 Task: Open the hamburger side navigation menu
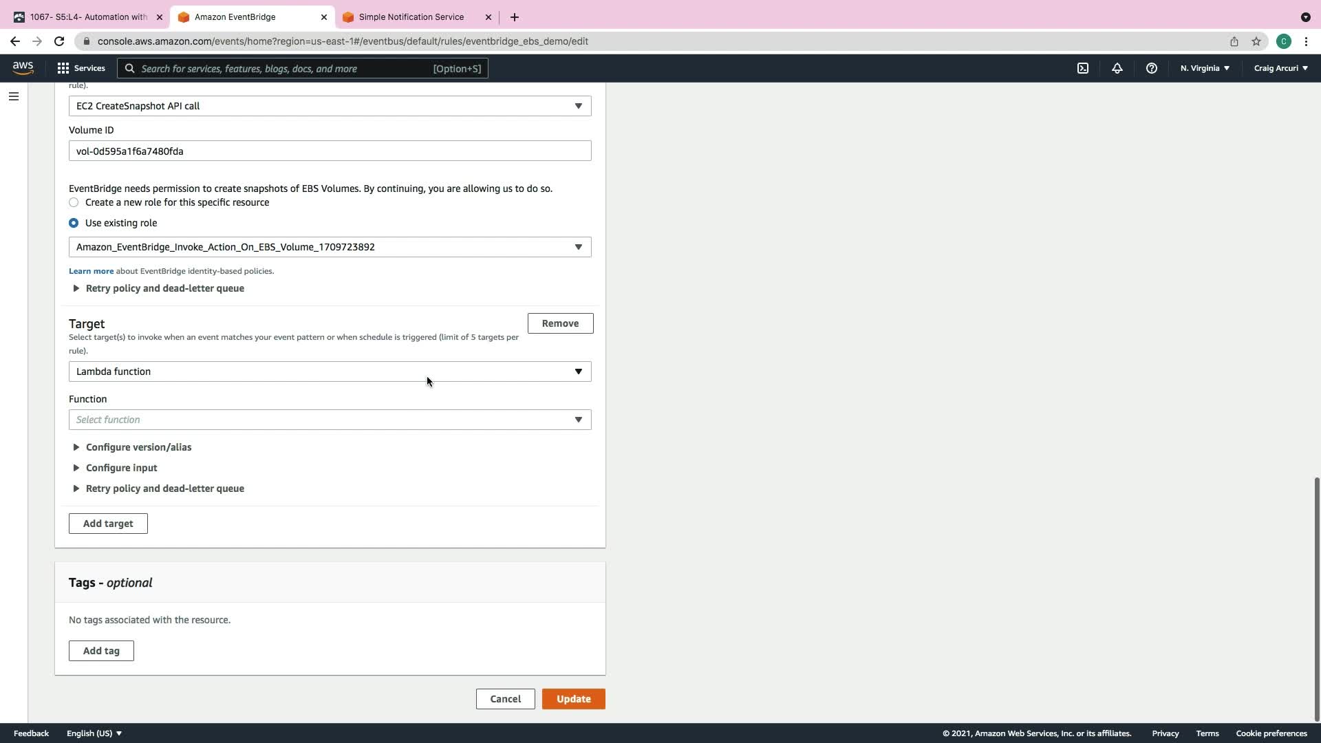14,96
